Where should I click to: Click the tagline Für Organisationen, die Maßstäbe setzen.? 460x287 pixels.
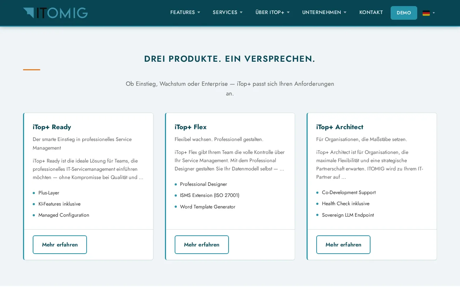coord(362,139)
